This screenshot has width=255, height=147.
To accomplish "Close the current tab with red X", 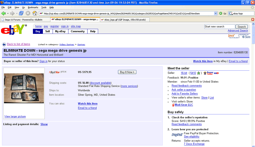I will coord(253,20).
